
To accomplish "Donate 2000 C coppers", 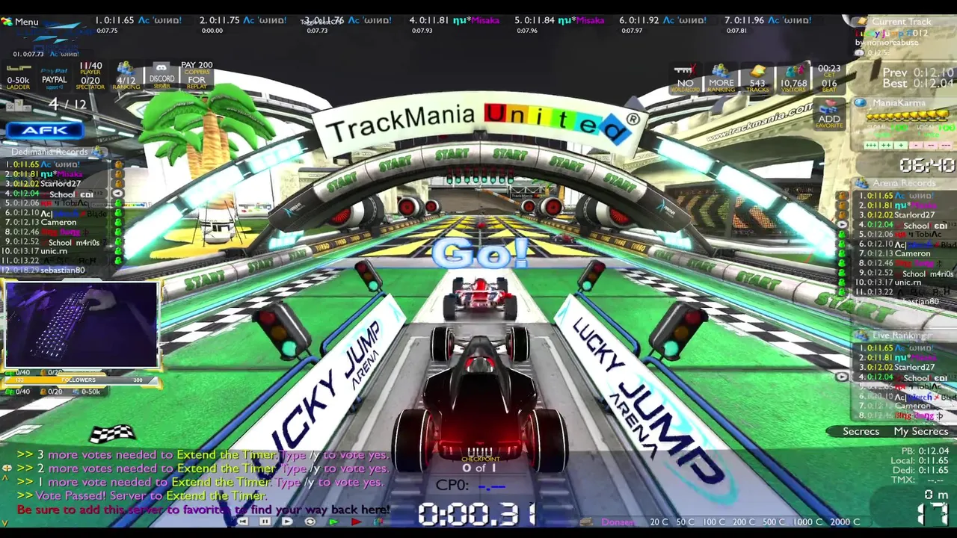I will point(845,522).
